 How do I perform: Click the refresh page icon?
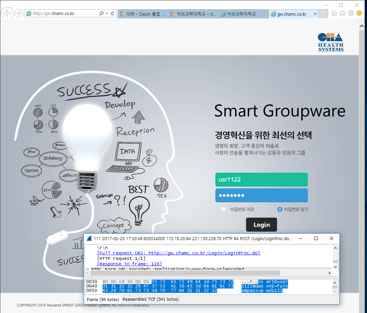tap(112, 13)
